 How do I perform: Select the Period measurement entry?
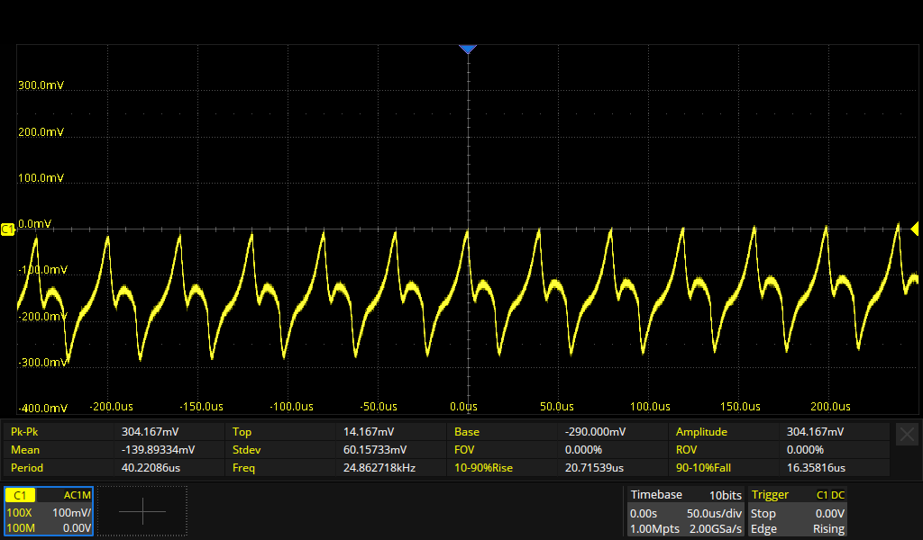27,468
